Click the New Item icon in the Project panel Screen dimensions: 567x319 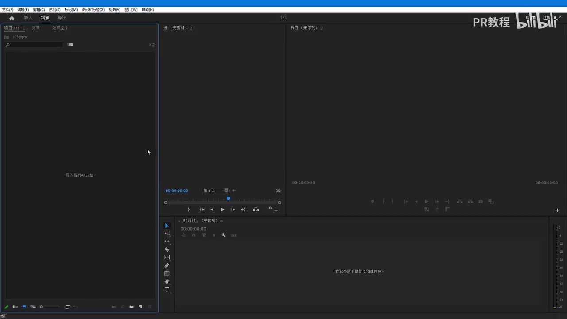(x=140, y=307)
